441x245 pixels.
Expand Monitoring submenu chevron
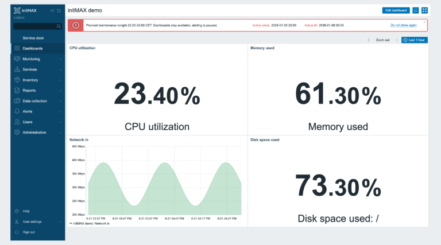click(60, 59)
